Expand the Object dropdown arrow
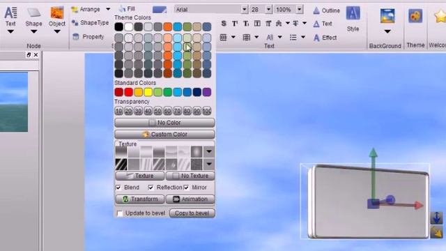 point(57,31)
